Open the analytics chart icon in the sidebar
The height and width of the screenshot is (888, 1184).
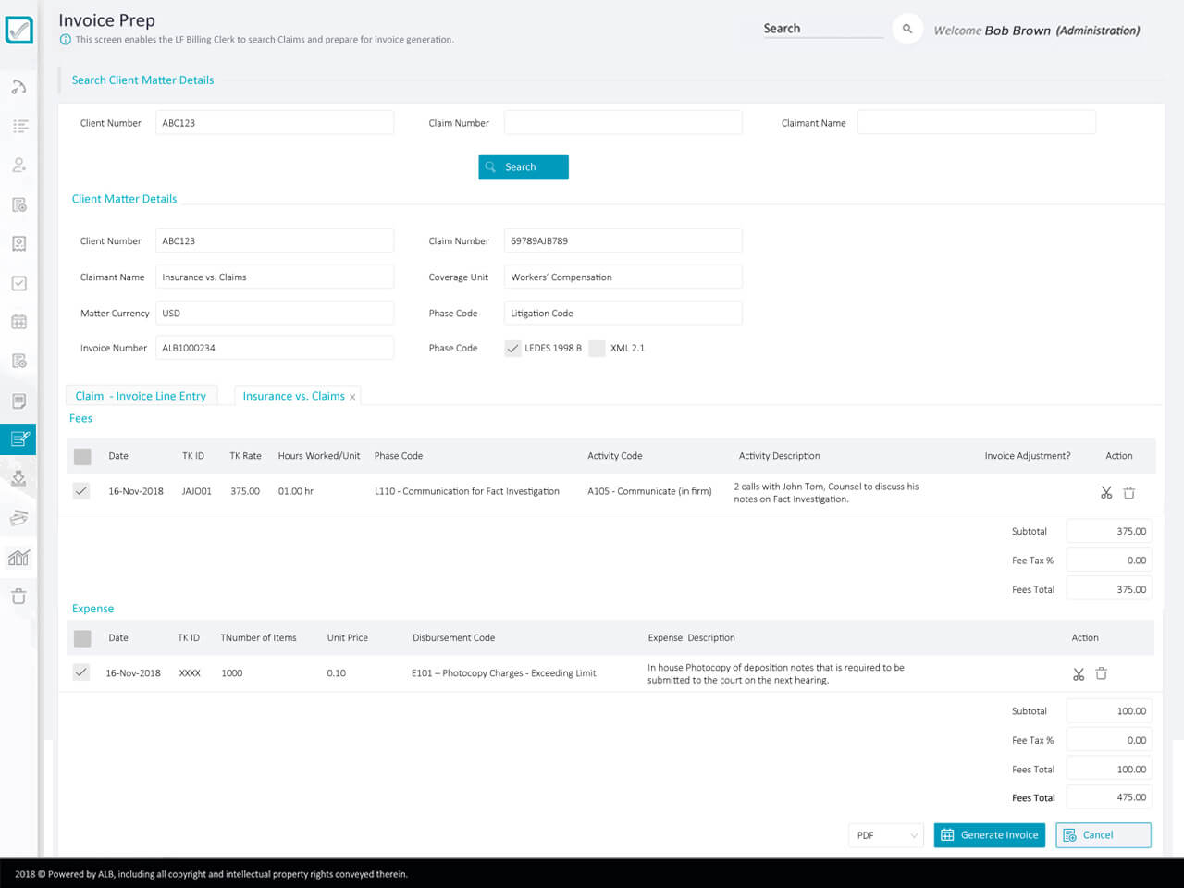pos(18,558)
